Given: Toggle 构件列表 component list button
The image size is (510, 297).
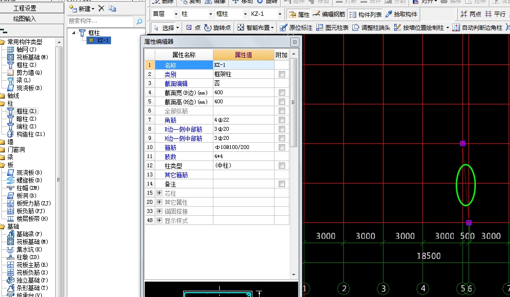Looking at the screenshot, I should click(x=365, y=14).
